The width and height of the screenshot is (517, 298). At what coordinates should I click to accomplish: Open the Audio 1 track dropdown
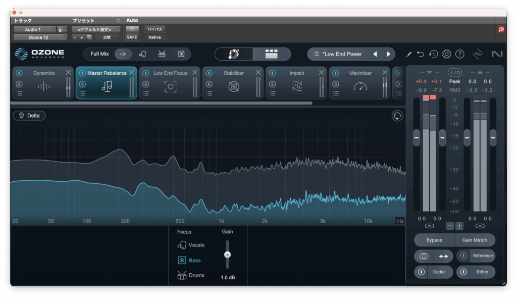tap(34, 30)
